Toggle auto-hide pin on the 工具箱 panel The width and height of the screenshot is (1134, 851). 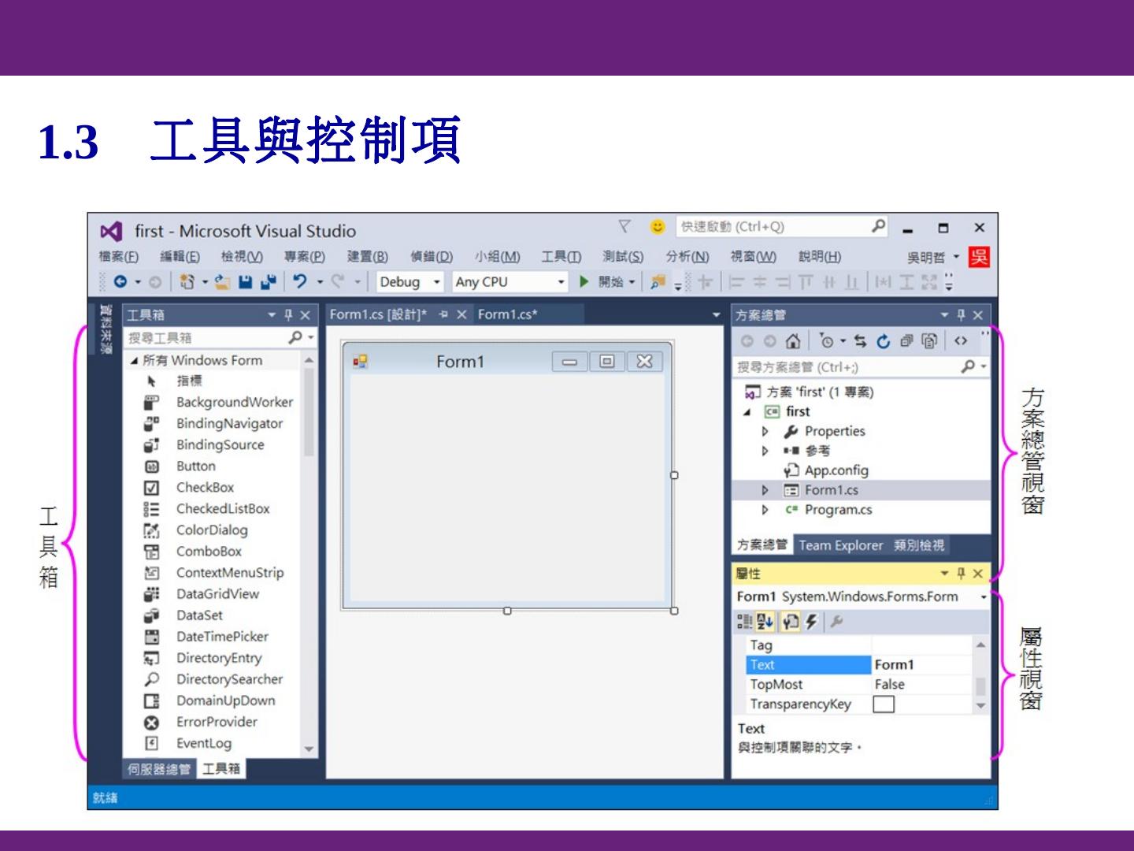click(288, 315)
